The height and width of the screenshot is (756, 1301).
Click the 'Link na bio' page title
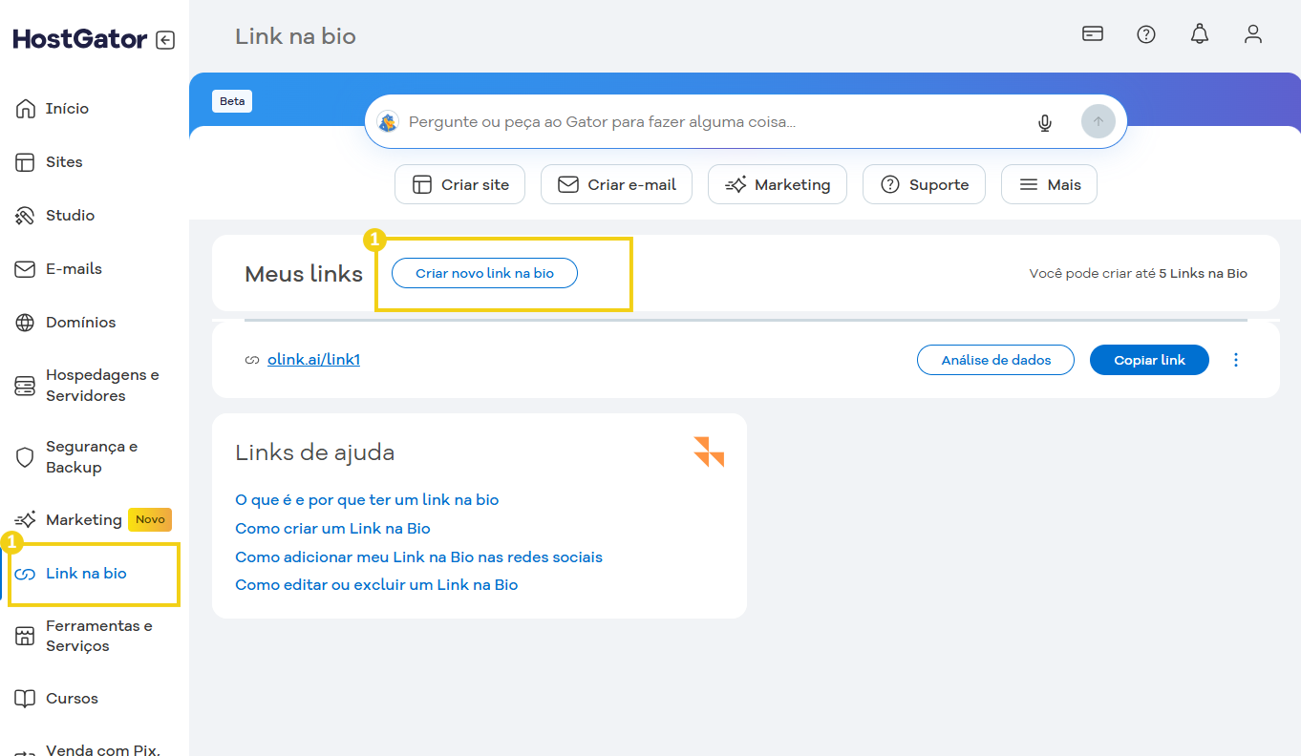295,36
